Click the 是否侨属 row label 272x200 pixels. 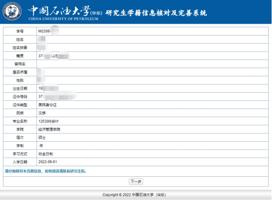coord(20,72)
